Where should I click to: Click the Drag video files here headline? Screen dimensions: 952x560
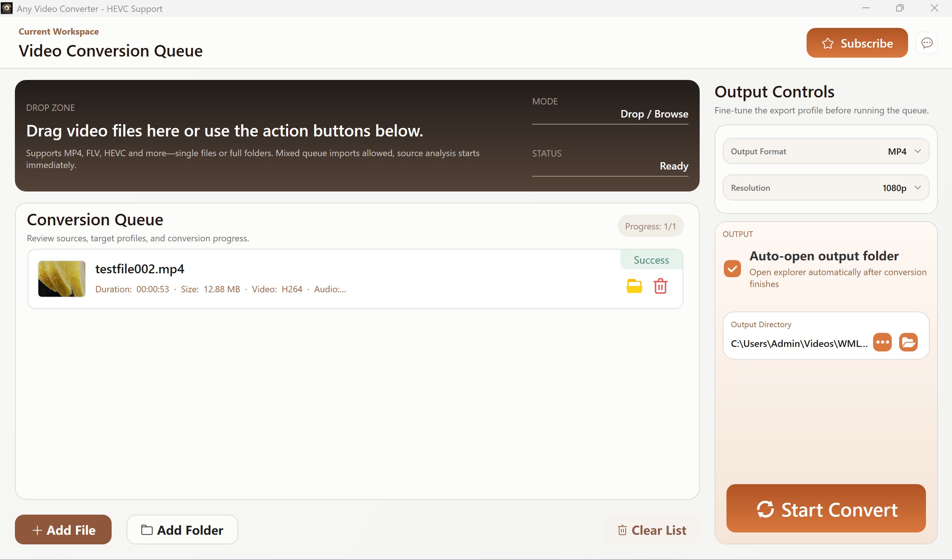point(225,131)
